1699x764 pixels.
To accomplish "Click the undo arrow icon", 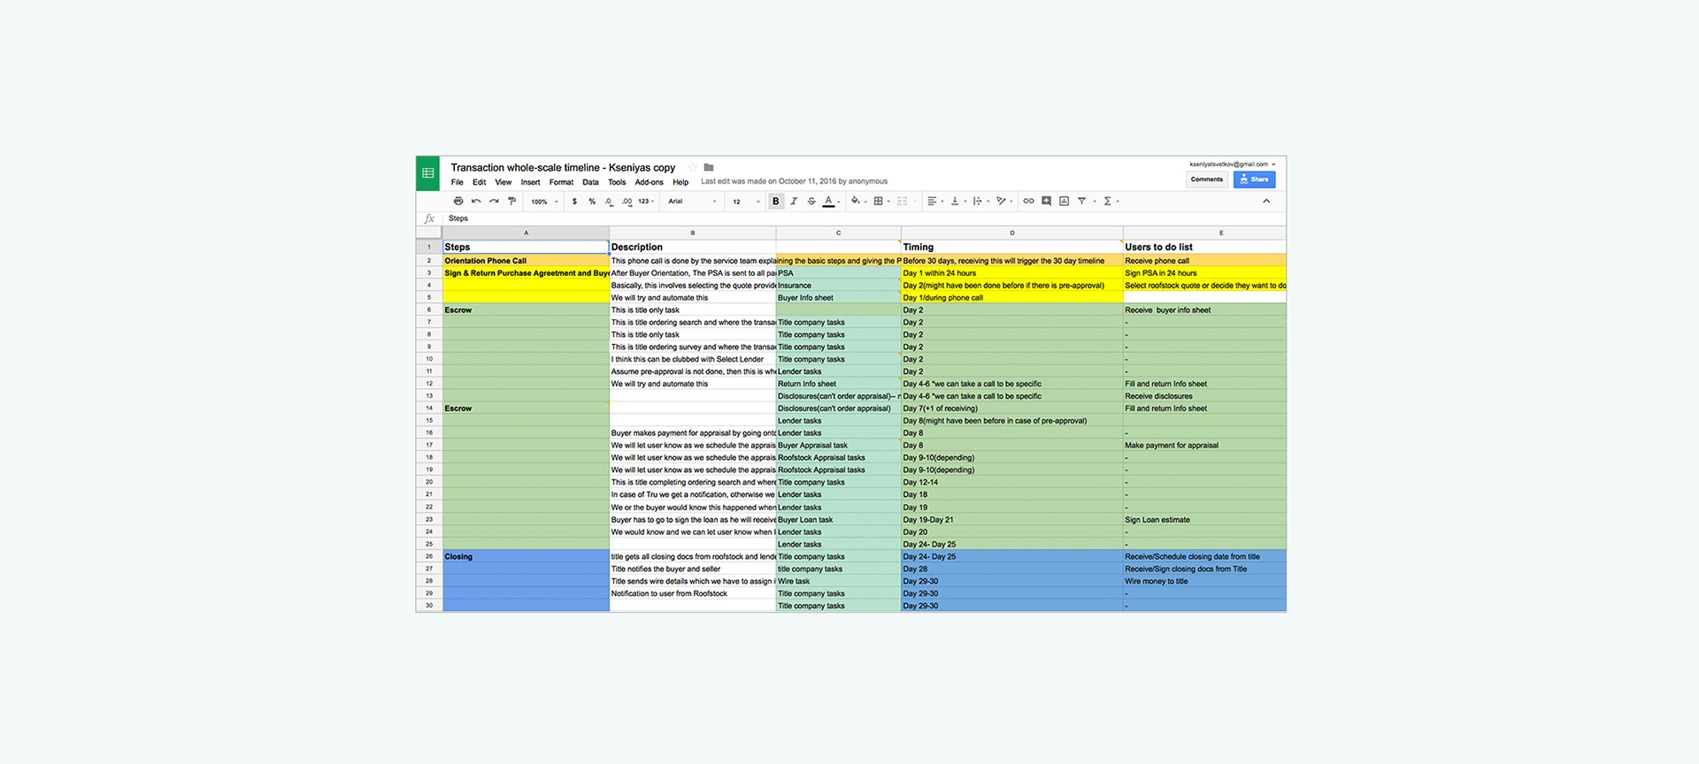I will tap(476, 202).
